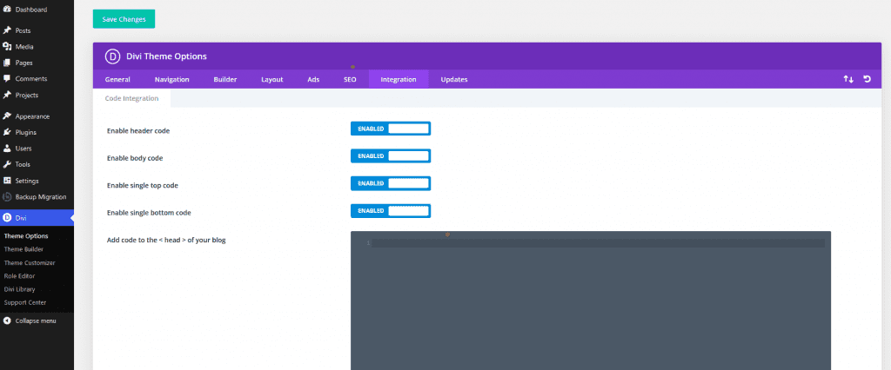Open the Projects menu label
This screenshot has width=891, height=370.
(27, 95)
